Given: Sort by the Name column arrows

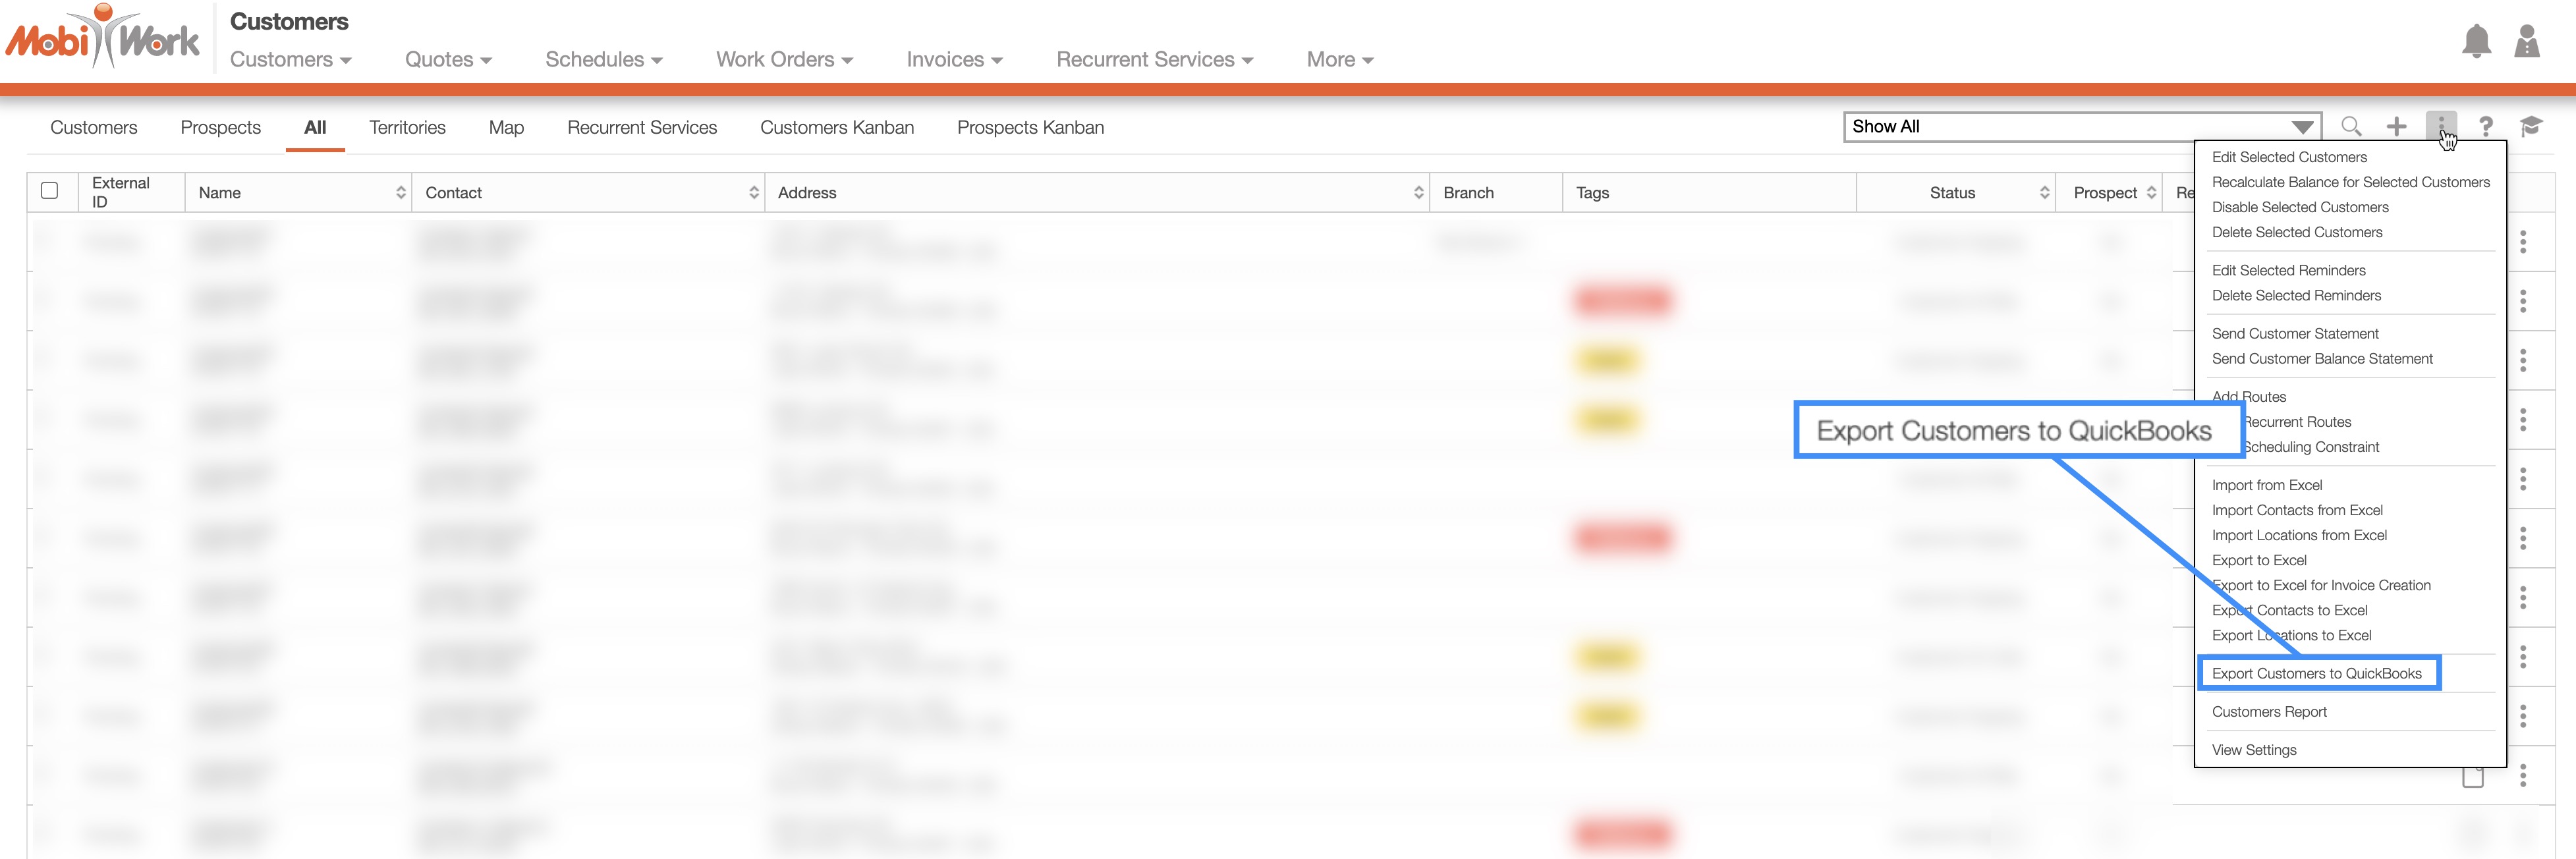Looking at the screenshot, I should click(400, 193).
